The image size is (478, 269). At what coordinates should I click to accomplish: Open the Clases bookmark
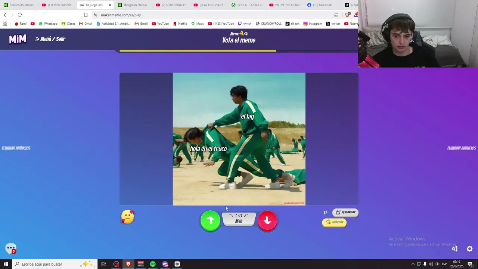click(x=68, y=24)
